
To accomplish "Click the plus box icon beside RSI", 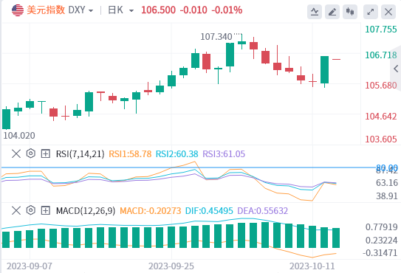I will click(46, 154).
